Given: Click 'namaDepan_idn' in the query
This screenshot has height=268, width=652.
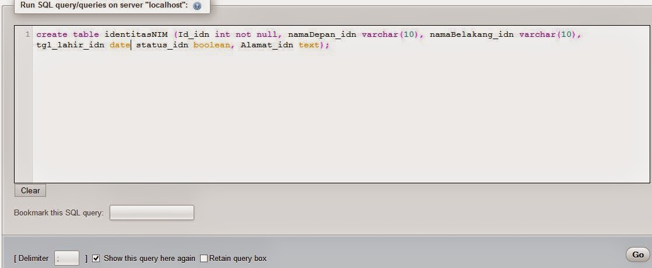Looking at the screenshot, I should tap(323, 34).
